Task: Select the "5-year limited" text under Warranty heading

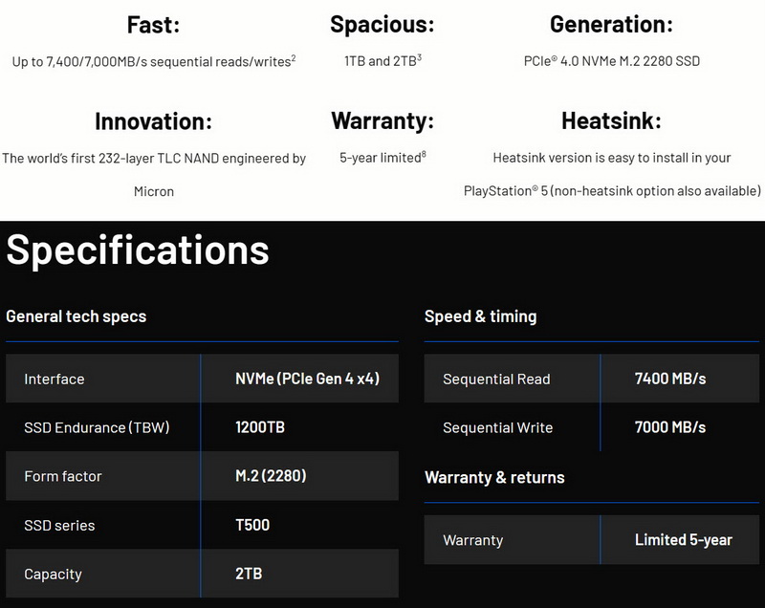Action: [382, 158]
